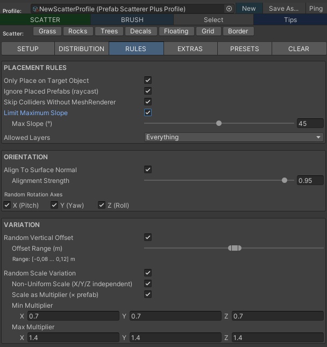Toggle Align To Surface Normal checkbox
This screenshot has width=327, height=347.
[x=148, y=169]
